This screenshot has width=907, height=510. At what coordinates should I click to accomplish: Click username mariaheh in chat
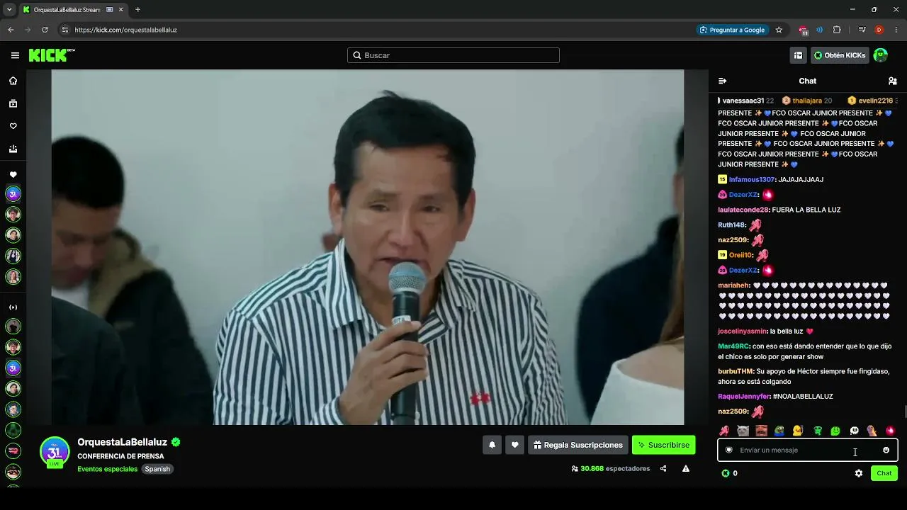(733, 285)
